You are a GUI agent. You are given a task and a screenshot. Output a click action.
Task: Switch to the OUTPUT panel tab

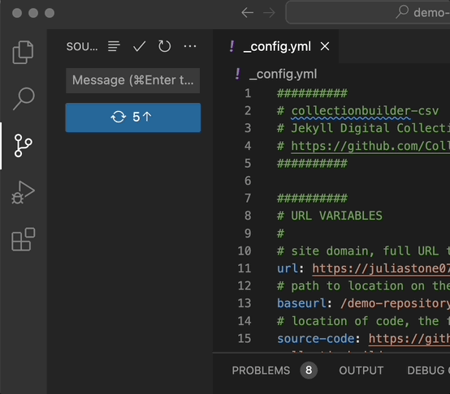361,370
